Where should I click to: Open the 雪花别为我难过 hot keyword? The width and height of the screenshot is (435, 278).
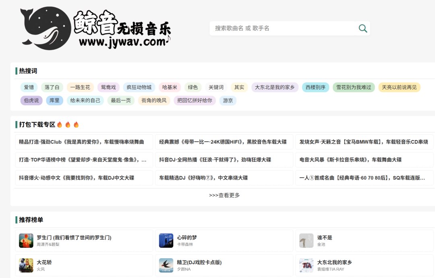click(354, 87)
